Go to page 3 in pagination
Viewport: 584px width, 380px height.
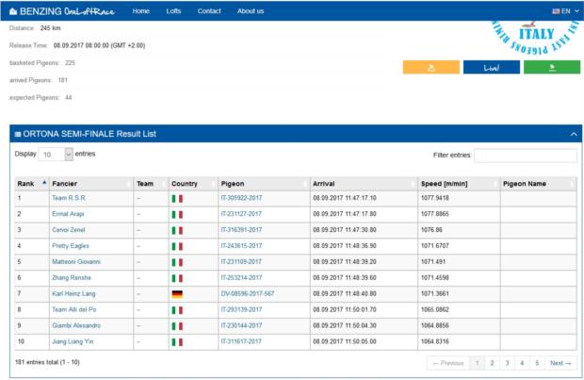pos(508,363)
